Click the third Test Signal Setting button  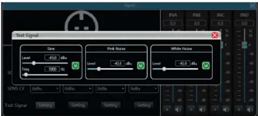pyautogui.click(x=111, y=105)
